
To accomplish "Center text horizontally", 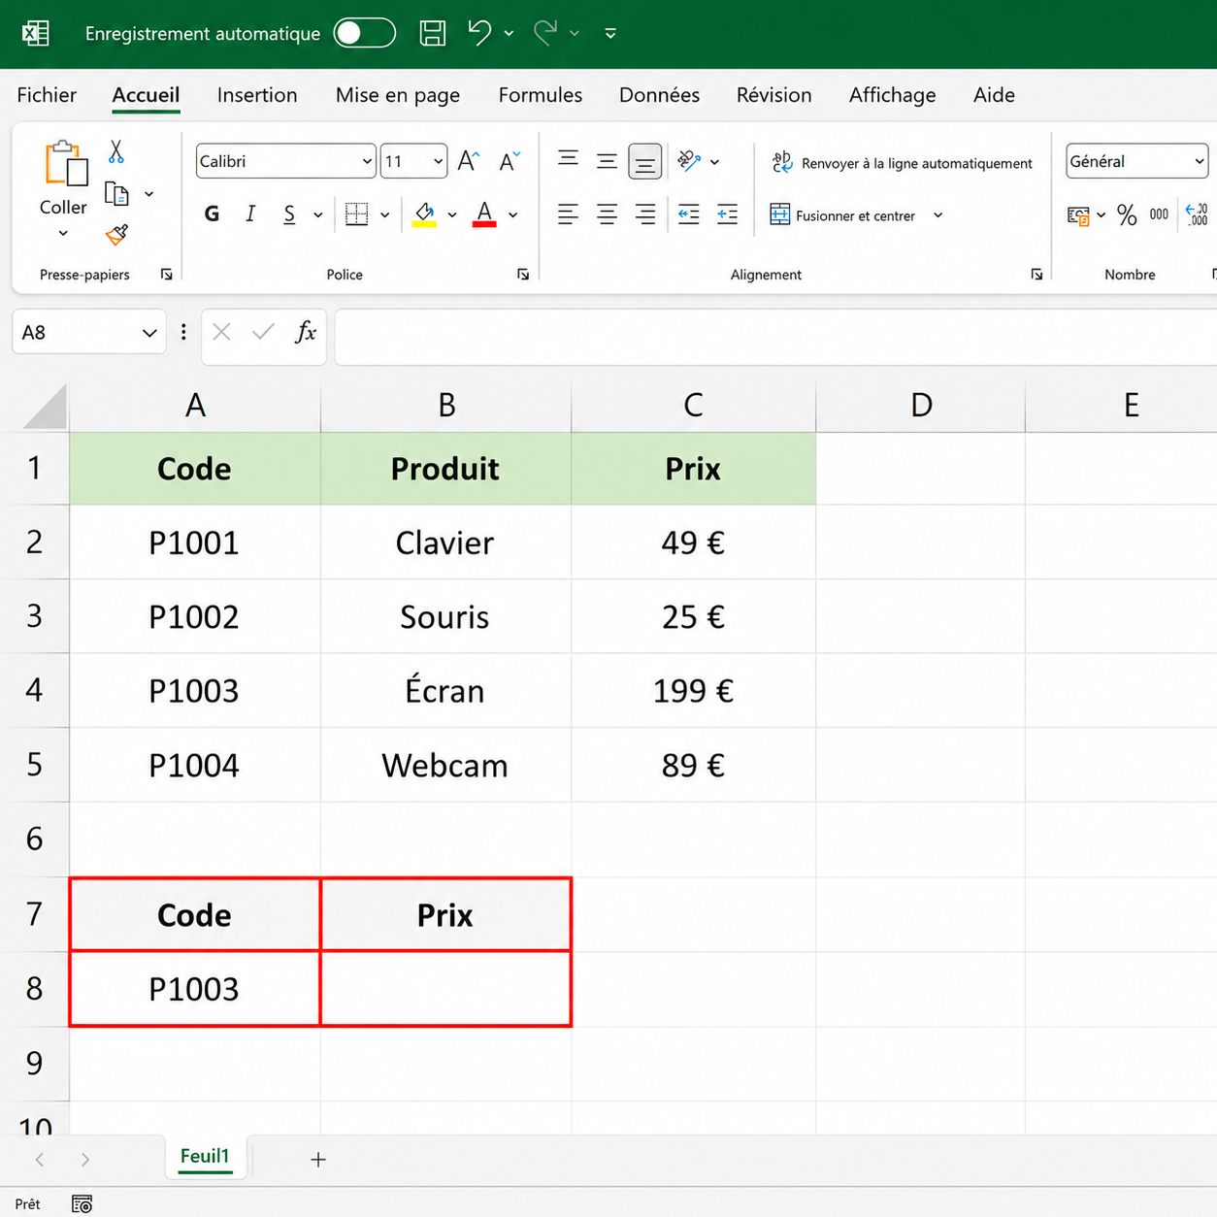I will (x=607, y=214).
